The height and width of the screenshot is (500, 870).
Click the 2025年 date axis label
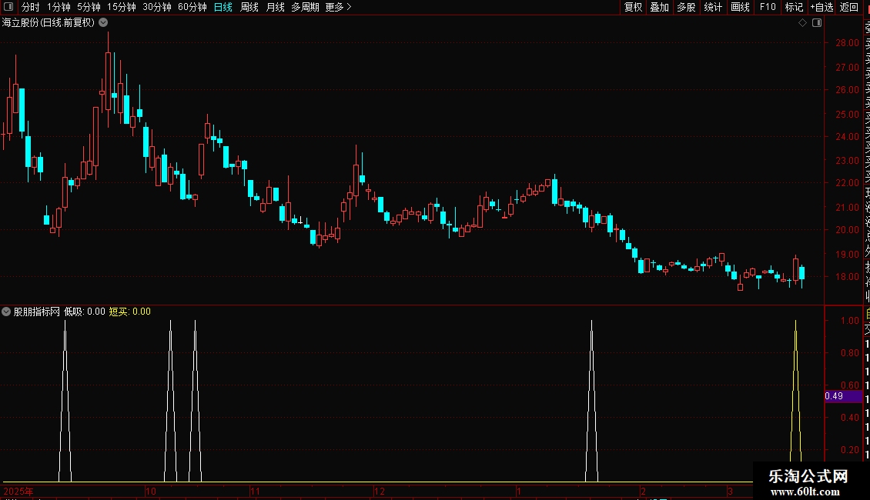coord(18,491)
